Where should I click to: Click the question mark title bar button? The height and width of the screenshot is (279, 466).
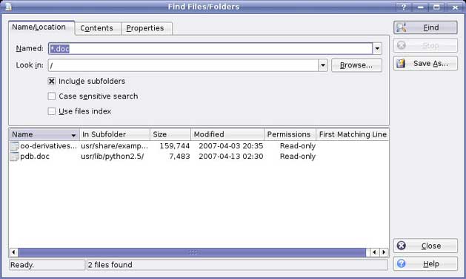[x=404, y=7]
